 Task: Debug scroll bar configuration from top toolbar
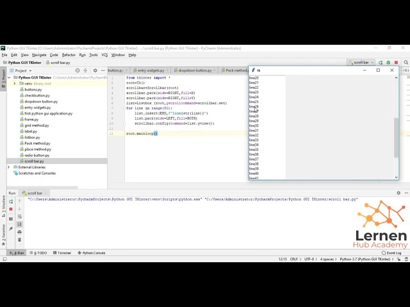[x=388, y=63]
